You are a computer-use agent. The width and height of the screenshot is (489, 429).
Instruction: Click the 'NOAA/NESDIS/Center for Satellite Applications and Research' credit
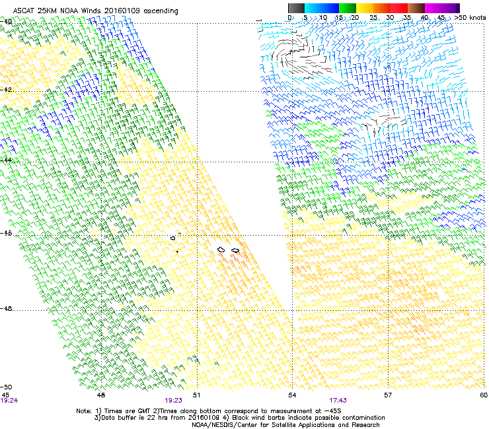pyautogui.click(x=285, y=425)
